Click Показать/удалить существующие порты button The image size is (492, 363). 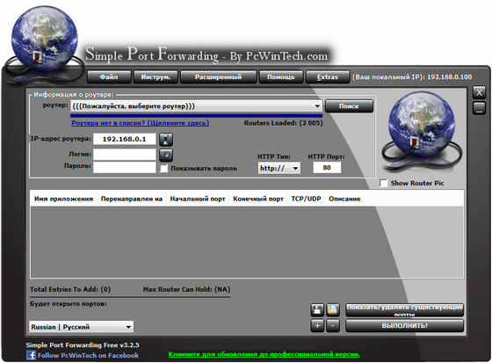click(x=404, y=310)
